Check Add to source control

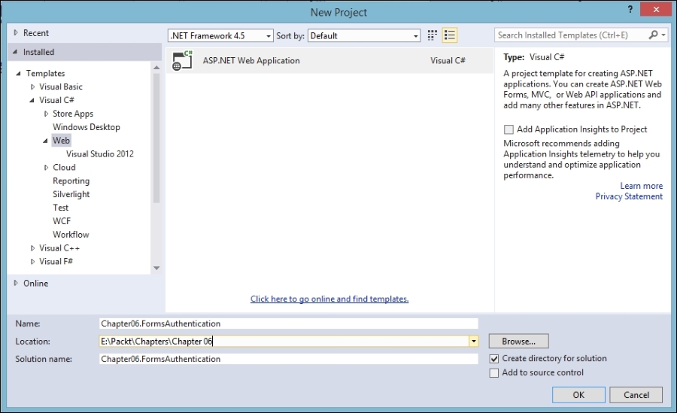click(494, 372)
